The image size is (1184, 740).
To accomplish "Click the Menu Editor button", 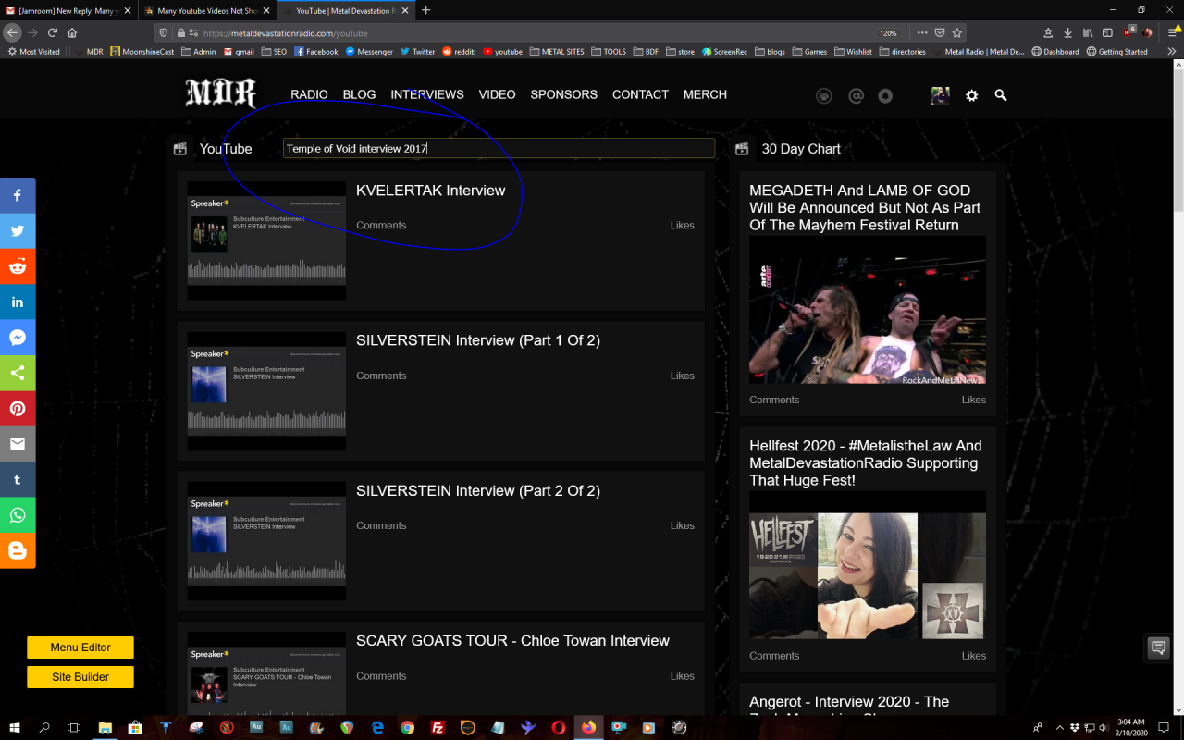I will (x=80, y=647).
